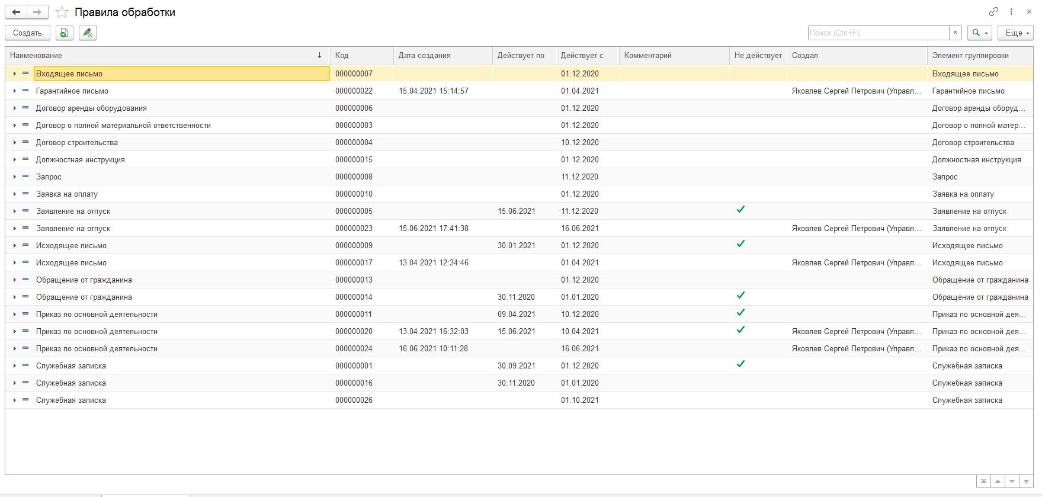Open the Еще menu

(1015, 33)
